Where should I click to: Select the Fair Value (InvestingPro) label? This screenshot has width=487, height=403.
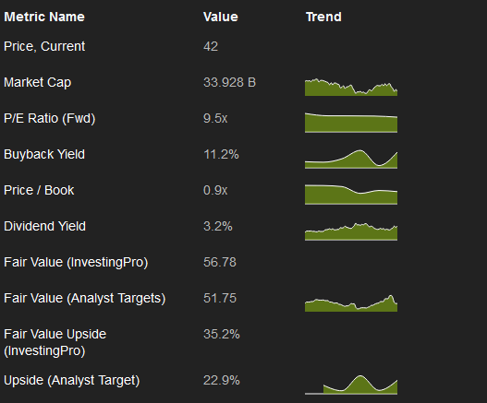pyautogui.click(x=76, y=262)
